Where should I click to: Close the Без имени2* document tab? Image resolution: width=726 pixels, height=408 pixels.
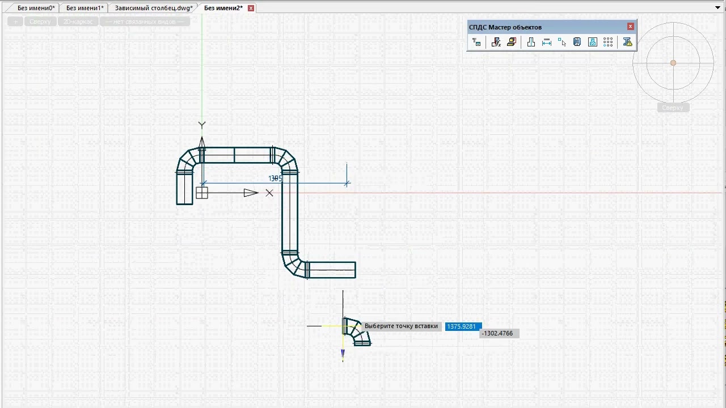coord(251,8)
